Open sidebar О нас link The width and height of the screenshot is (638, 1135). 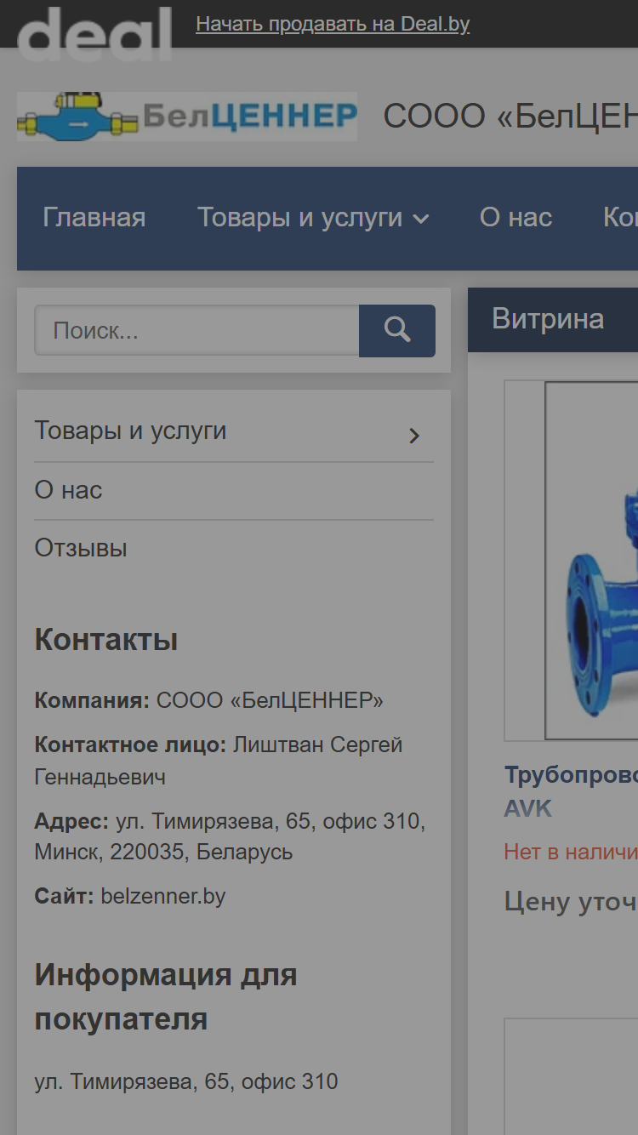pyautogui.click(x=68, y=490)
